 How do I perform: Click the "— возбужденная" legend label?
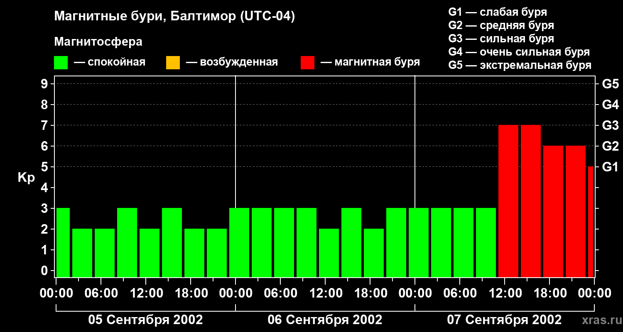click(x=232, y=63)
